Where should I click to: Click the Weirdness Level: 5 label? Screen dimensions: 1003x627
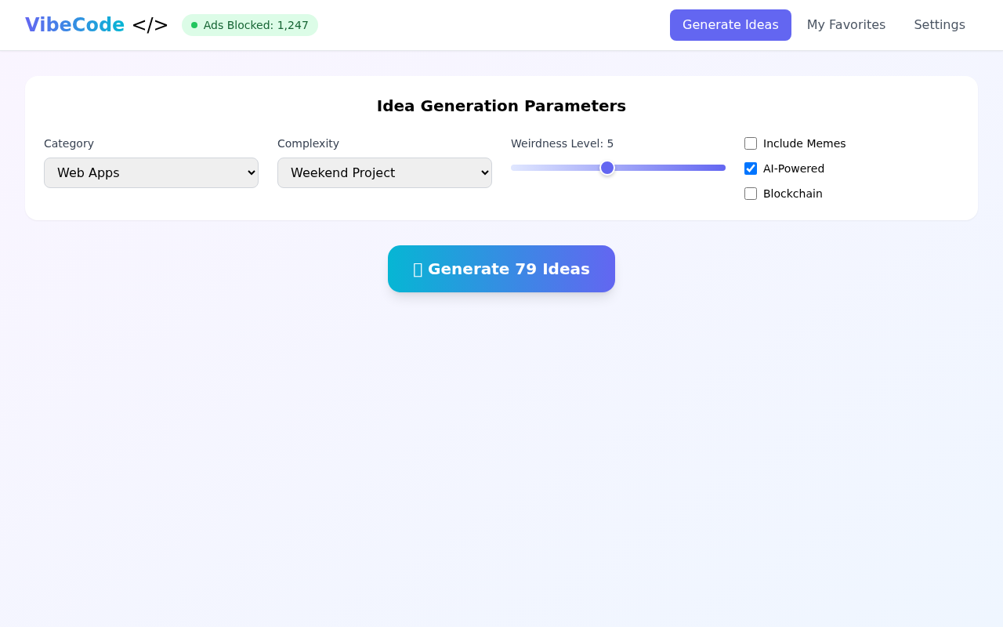click(562, 143)
